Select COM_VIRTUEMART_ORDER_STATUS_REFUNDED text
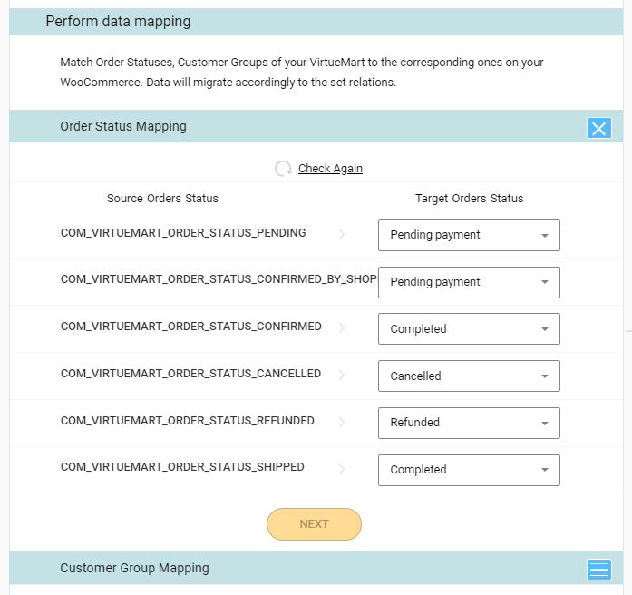 (x=188, y=421)
